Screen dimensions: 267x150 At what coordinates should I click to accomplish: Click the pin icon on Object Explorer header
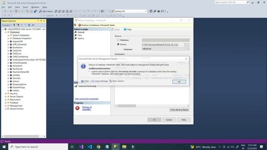click(41, 21)
